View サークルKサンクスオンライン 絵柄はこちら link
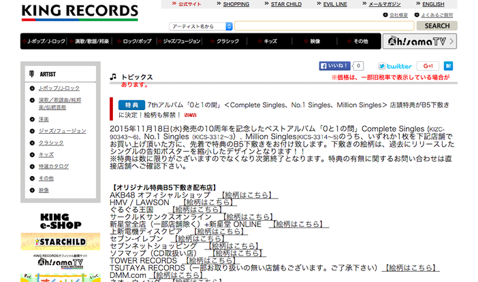 [248, 217]
